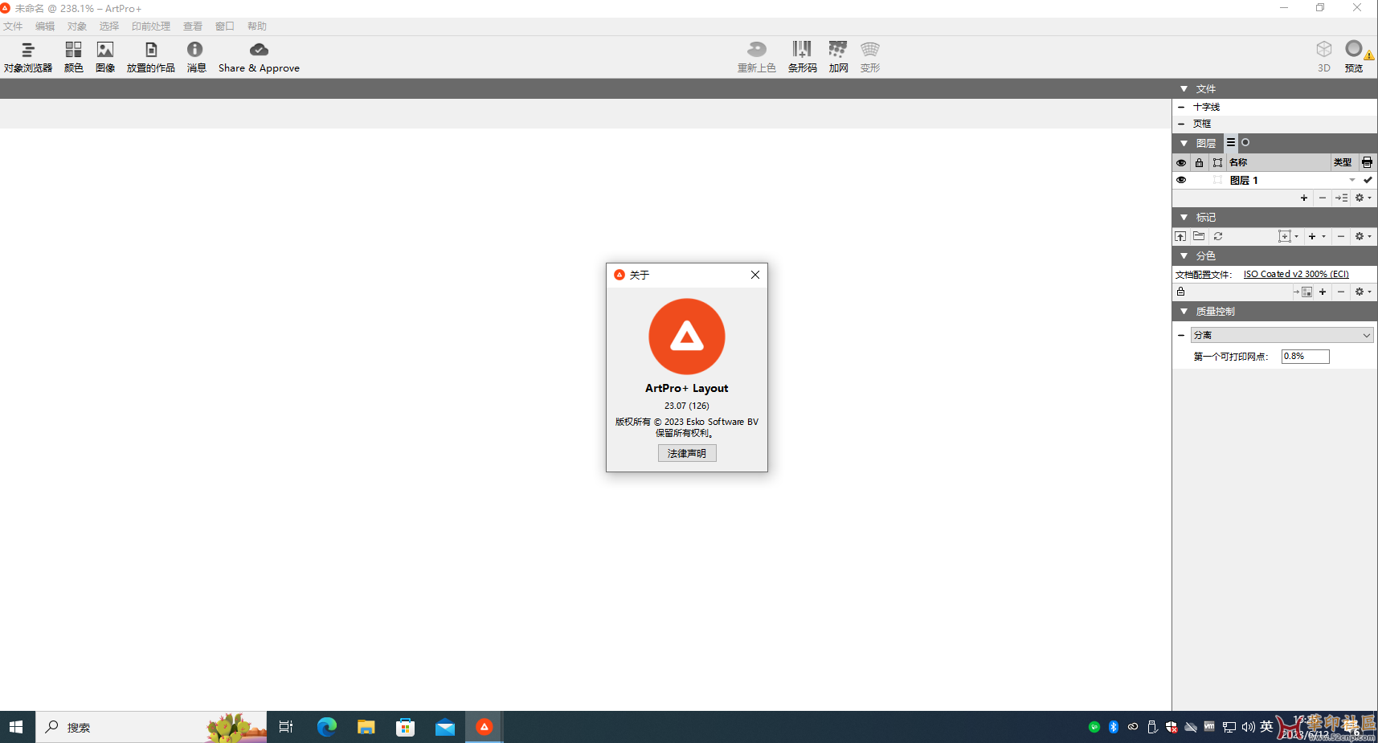Add separation with plus icon in 分色
Screen dimensions: 1378x743
coord(1323,292)
